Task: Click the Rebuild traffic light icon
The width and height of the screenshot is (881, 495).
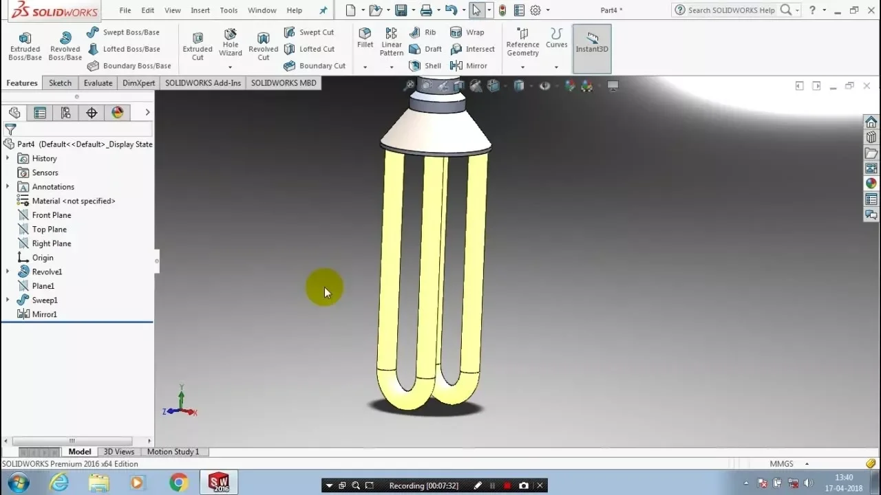Action: coord(502,10)
